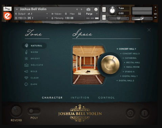Viewport: 162px width, 128px height.
Task: Select Concert Hall 1 space
Action: [126, 49]
